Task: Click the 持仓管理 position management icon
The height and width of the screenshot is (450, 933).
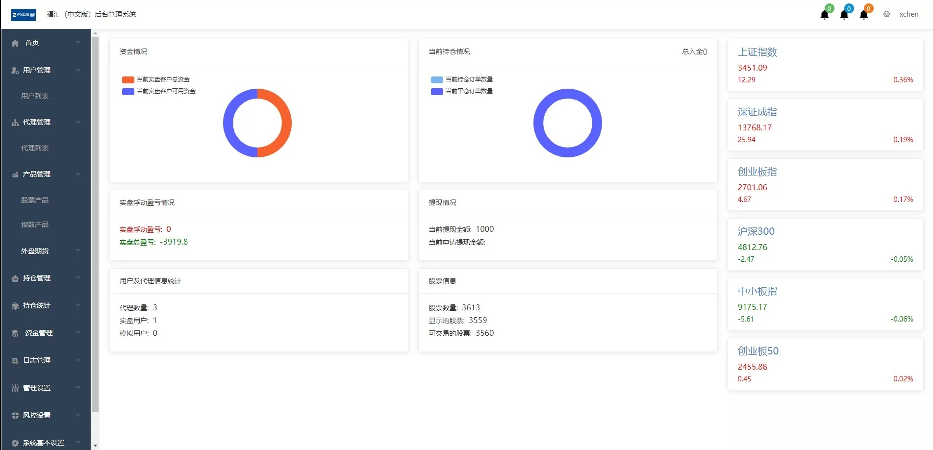Action: pyautogui.click(x=14, y=278)
